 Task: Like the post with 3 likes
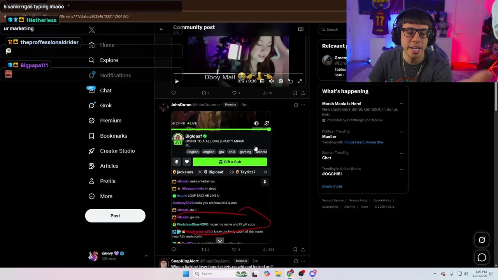click(x=236, y=93)
